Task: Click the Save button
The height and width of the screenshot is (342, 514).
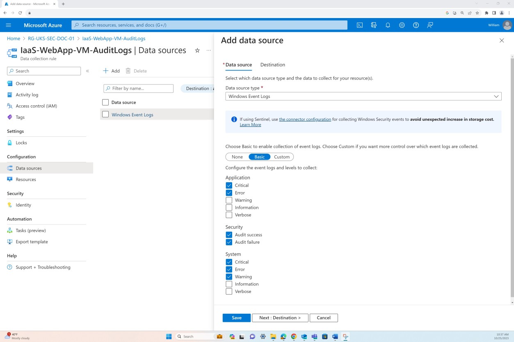Action: pyautogui.click(x=236, y=317)
